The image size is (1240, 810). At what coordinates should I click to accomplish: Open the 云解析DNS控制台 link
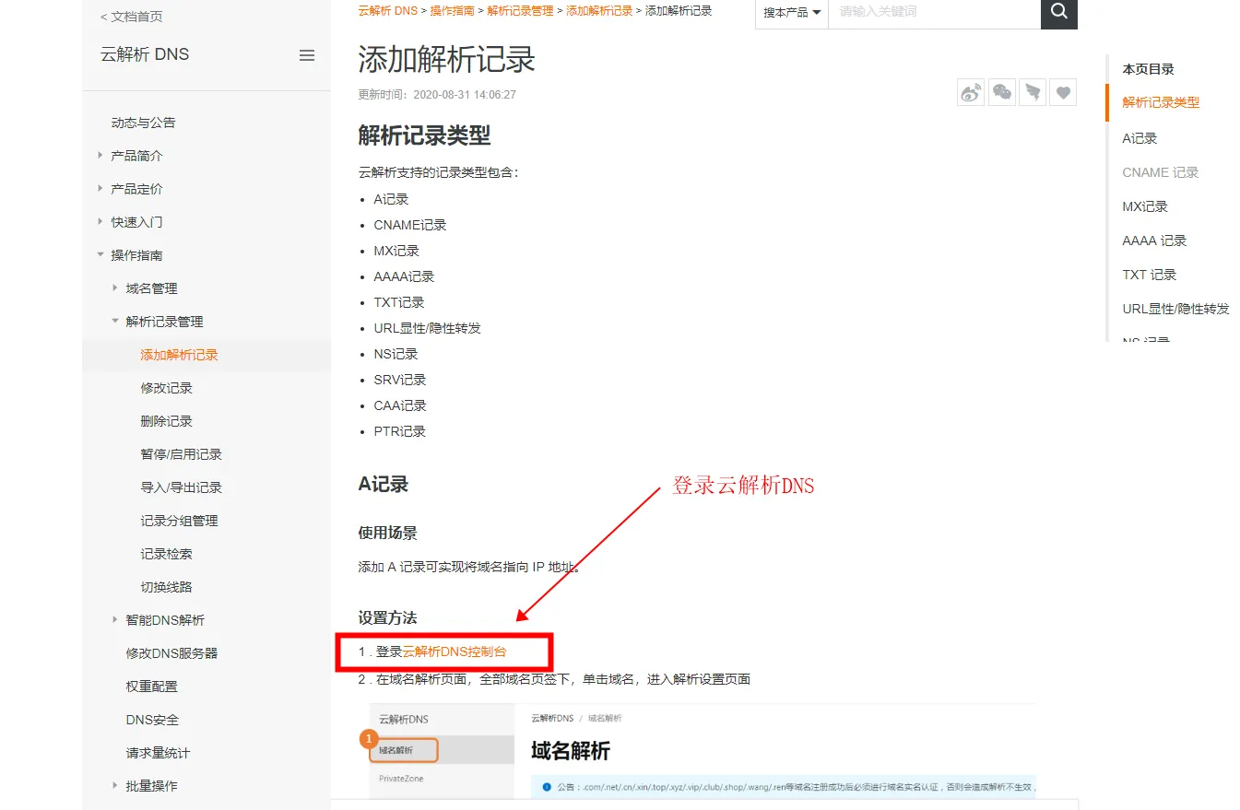[x=455, y=652]
